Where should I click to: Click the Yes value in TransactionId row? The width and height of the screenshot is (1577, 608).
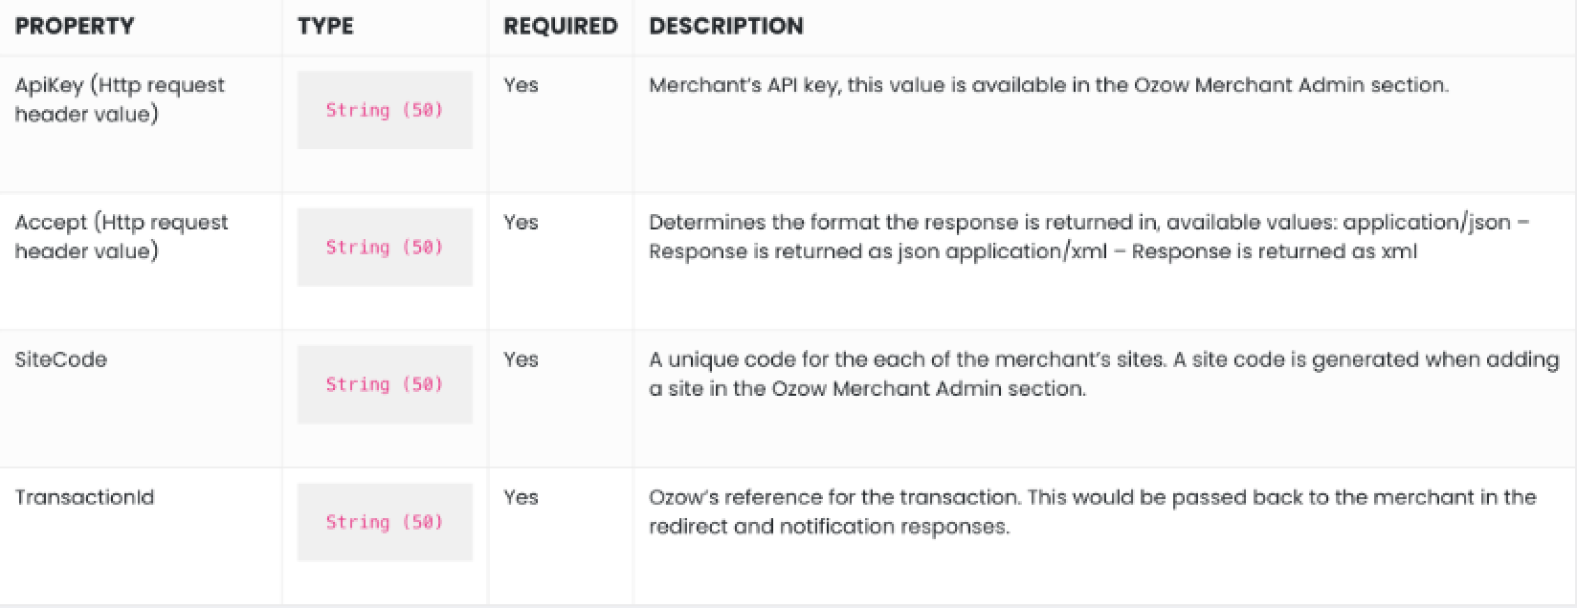coord(522,498)
